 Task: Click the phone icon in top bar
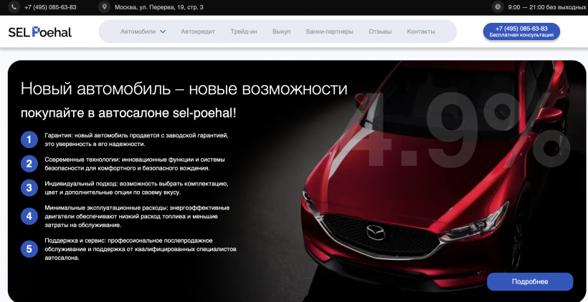tap(13, 7)
